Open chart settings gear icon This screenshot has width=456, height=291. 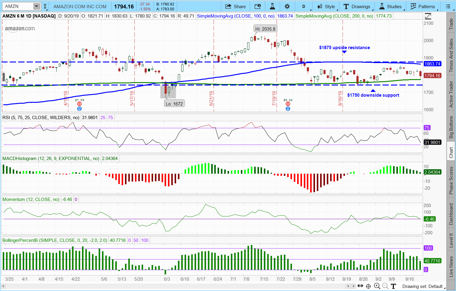pos(287,6)
